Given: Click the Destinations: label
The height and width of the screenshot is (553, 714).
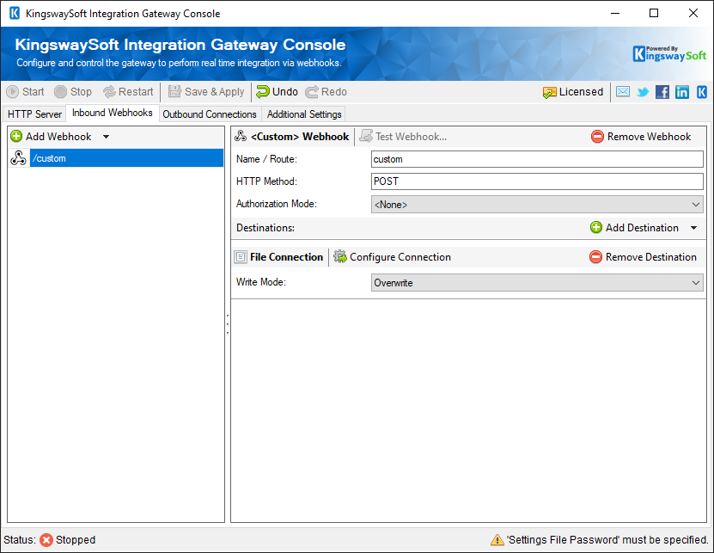Looking at the screenshot, I should [x=265, y=228].
